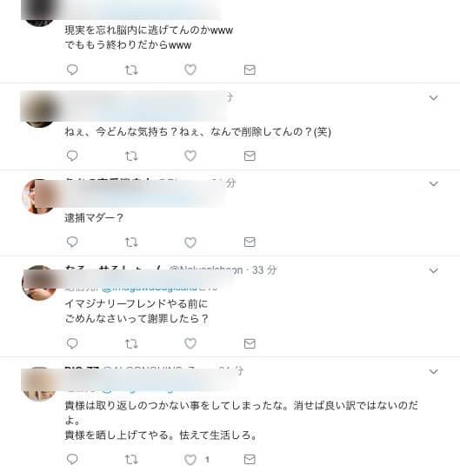
Task: Retweet the tweet ending でももう終わりだからwww
Action: tap(131, 70)
